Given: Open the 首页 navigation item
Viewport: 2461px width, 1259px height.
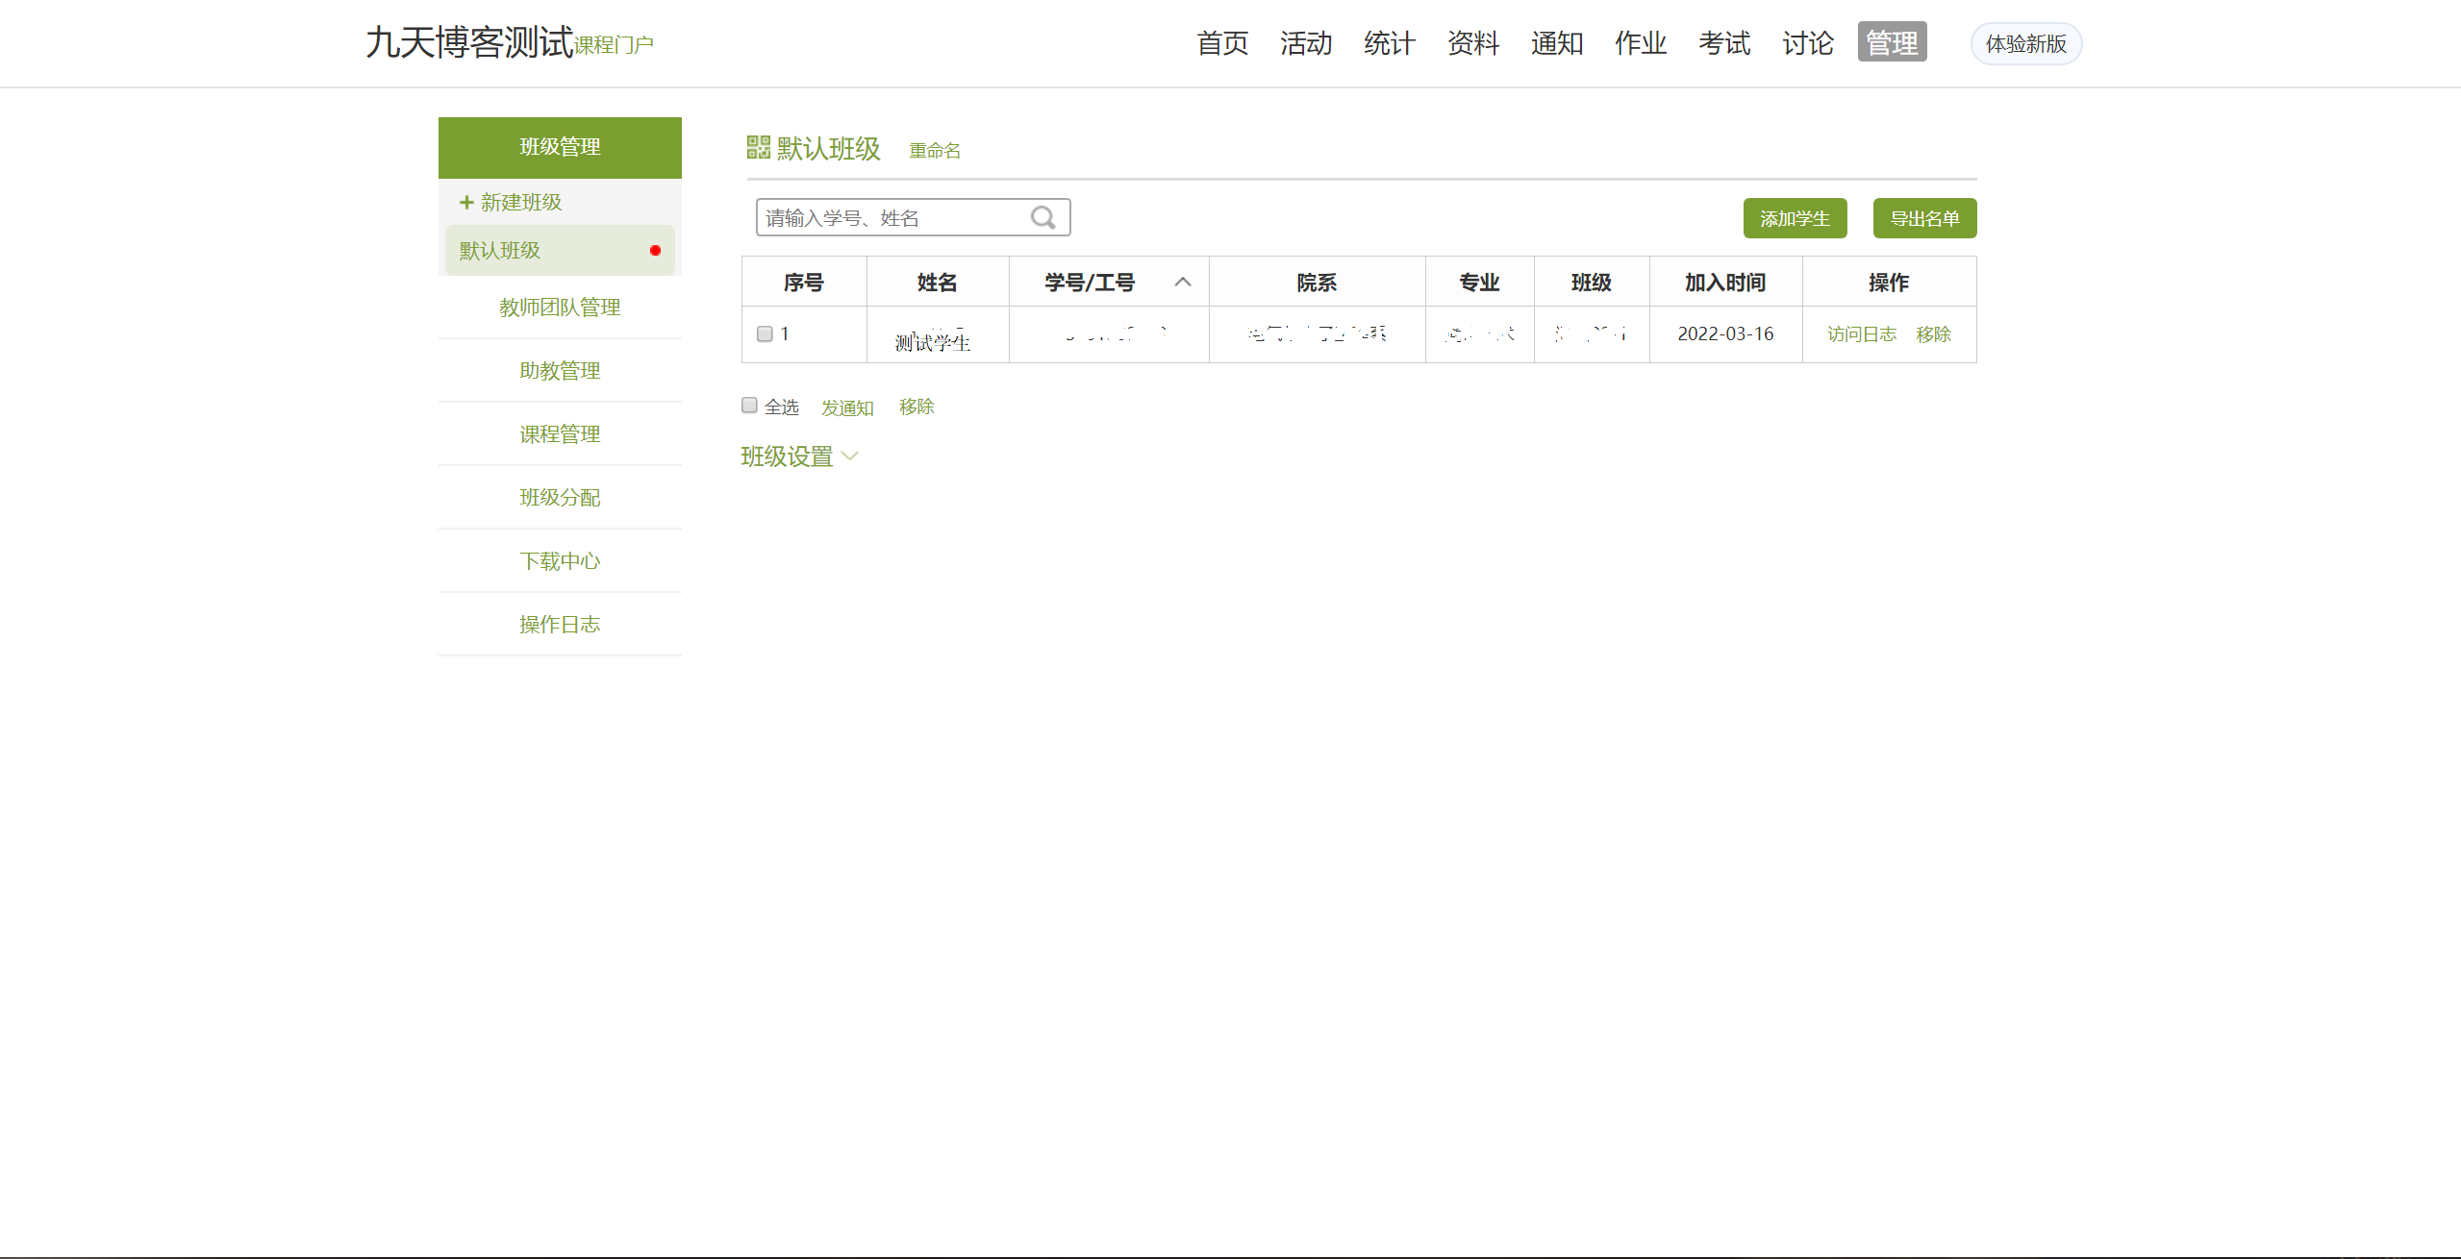Looking at the screenshot, I should pos(1221,43).
